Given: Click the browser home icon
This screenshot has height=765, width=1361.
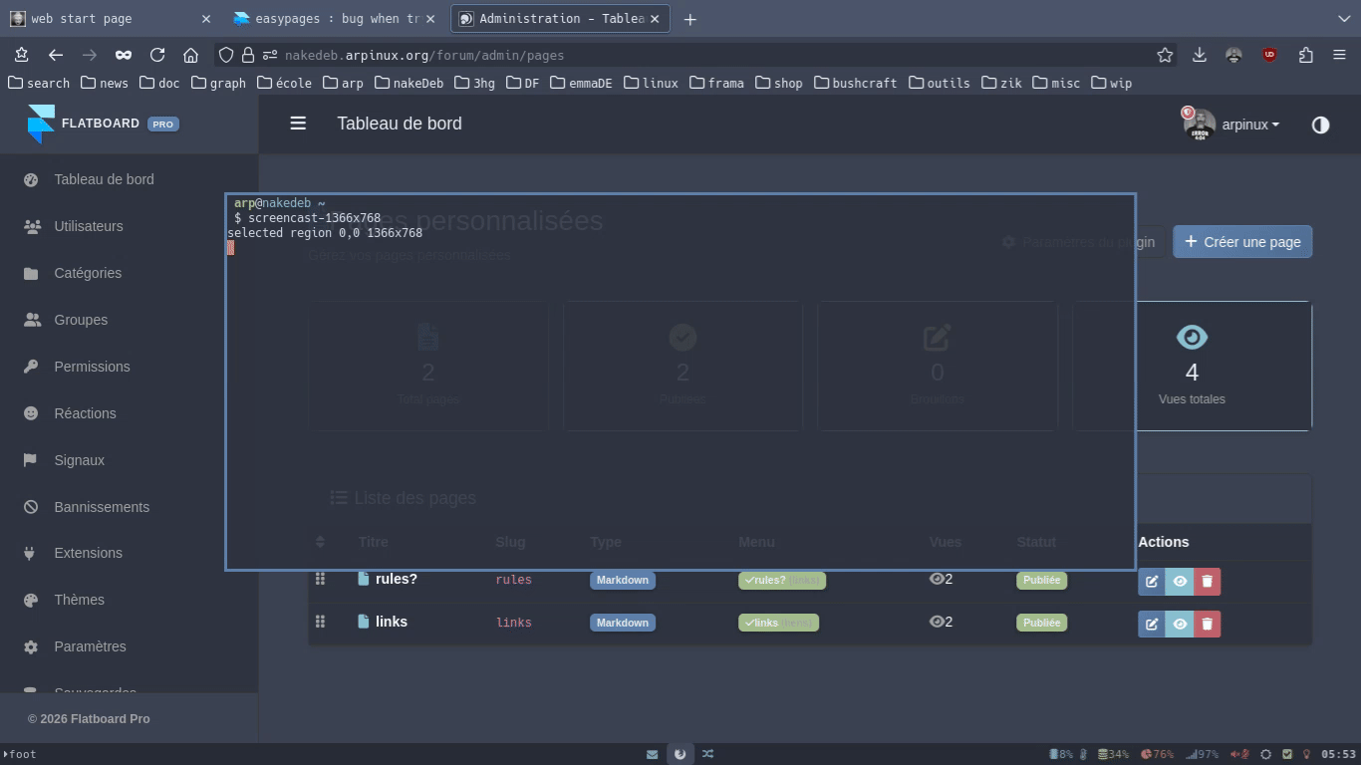Looking at the screenshot, I should point(191,56).
